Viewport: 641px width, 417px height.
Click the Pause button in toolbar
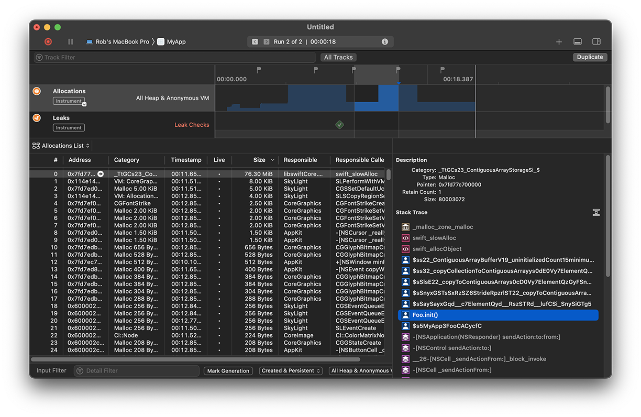(x=71, y=41)
